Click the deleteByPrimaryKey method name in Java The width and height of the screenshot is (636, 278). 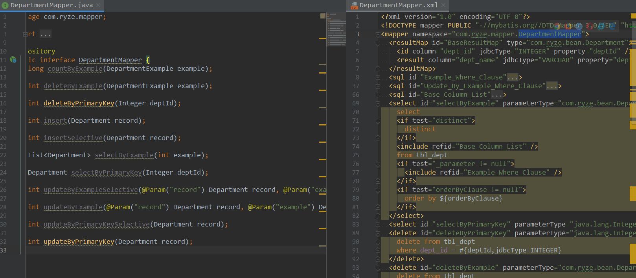tap(79, 103)
